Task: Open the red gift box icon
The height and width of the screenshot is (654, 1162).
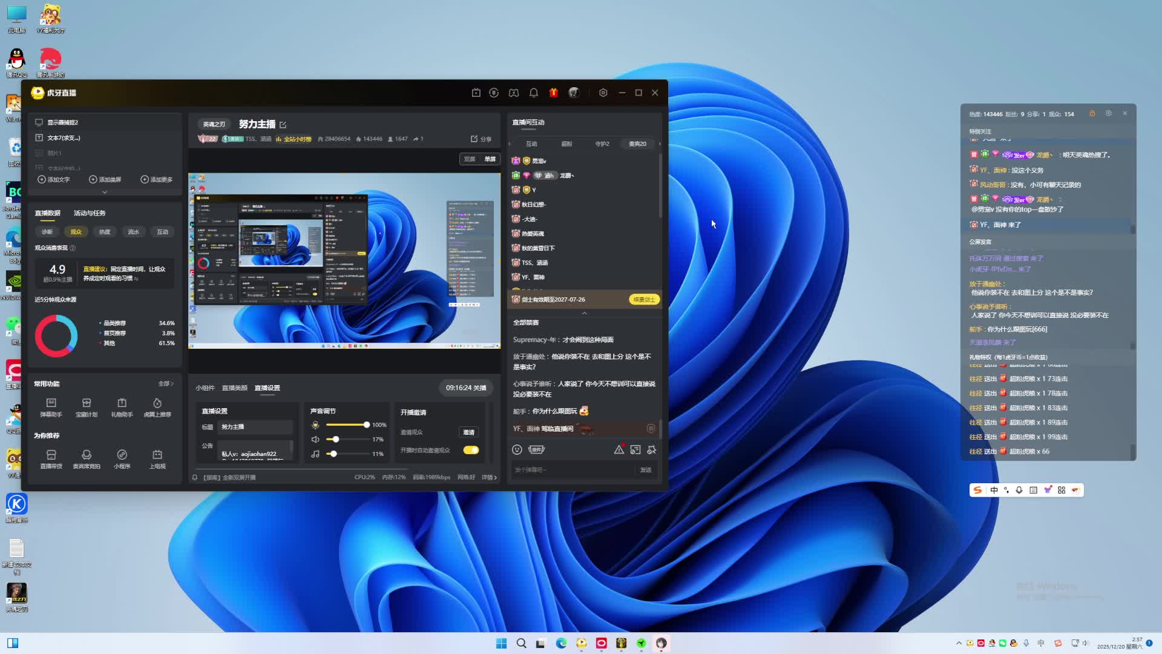Action: [553, 93]
